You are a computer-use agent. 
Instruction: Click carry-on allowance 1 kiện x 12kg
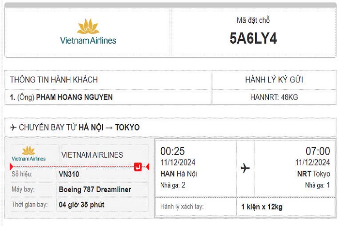(x=262, y=207)
